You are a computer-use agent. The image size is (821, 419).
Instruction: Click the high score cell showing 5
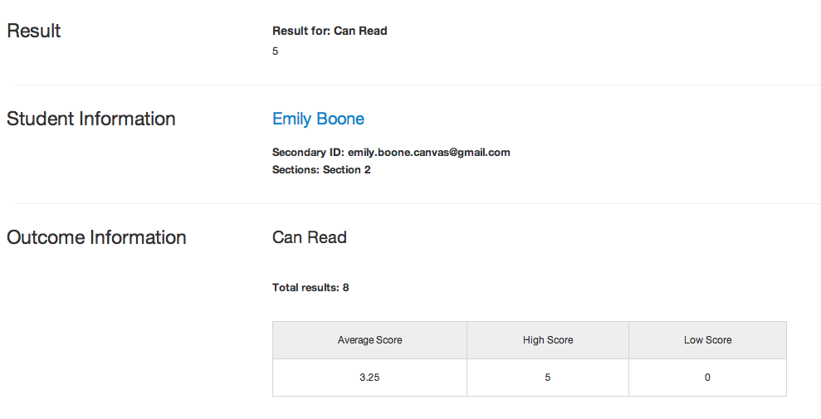[548, 378]
